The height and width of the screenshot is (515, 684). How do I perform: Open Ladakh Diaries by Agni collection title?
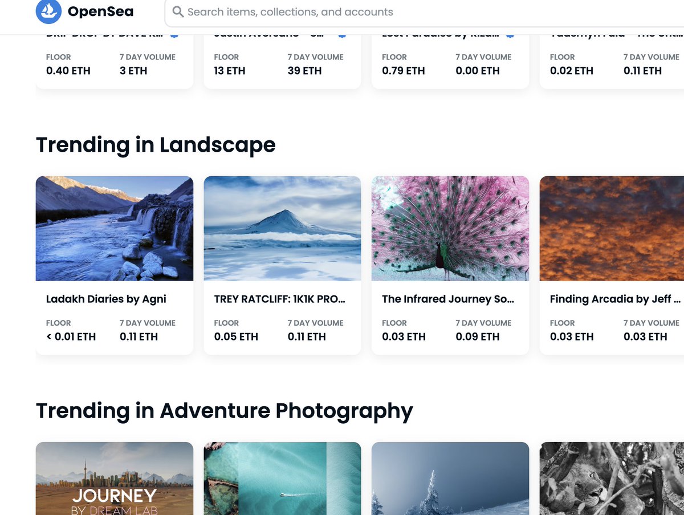tap(106, 299)
